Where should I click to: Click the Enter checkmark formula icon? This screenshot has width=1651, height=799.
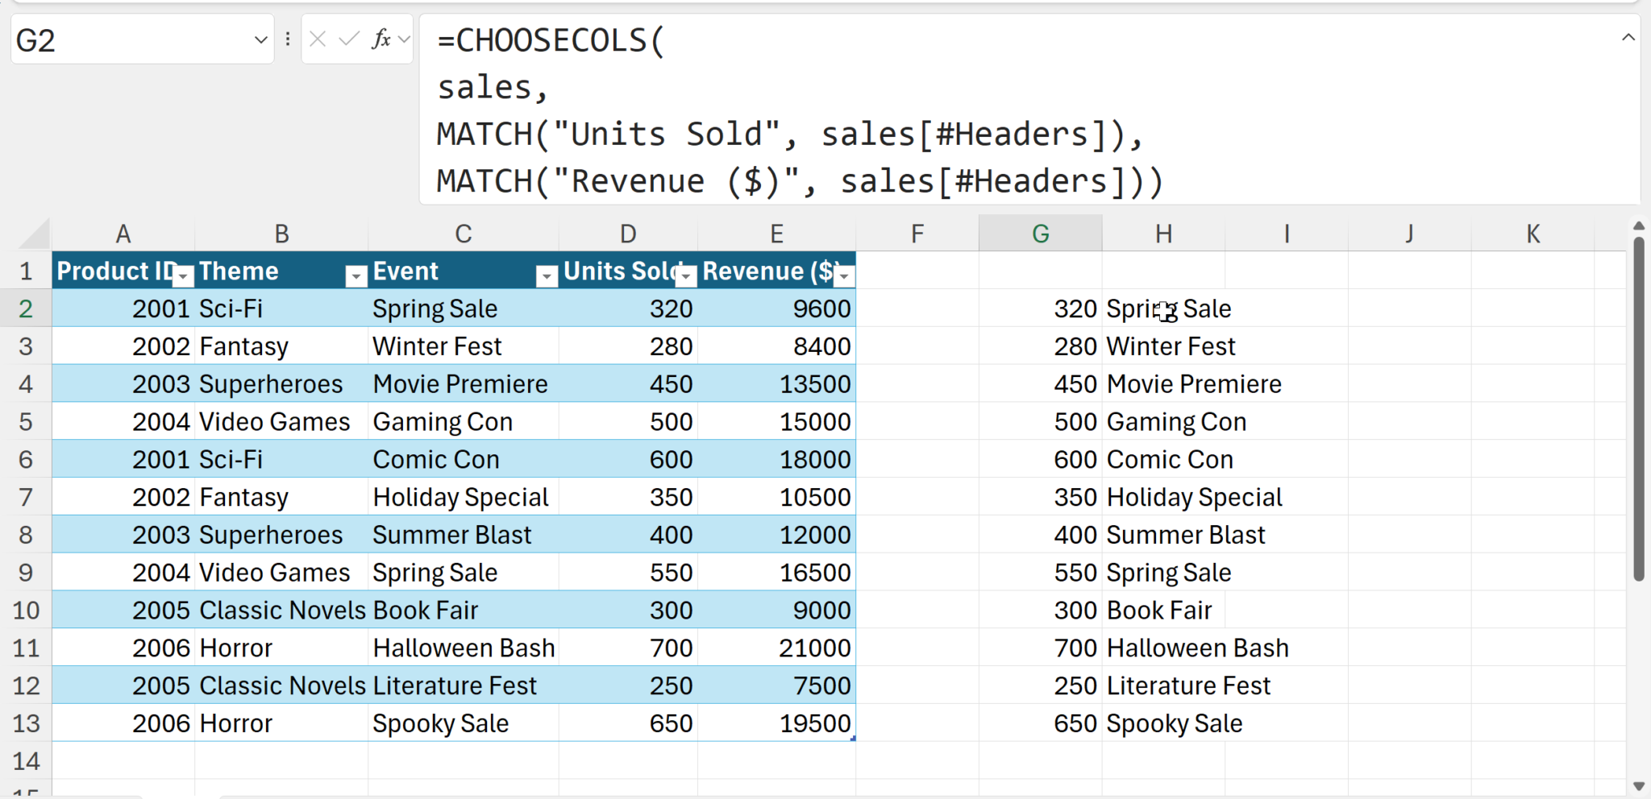coord(348,39)
